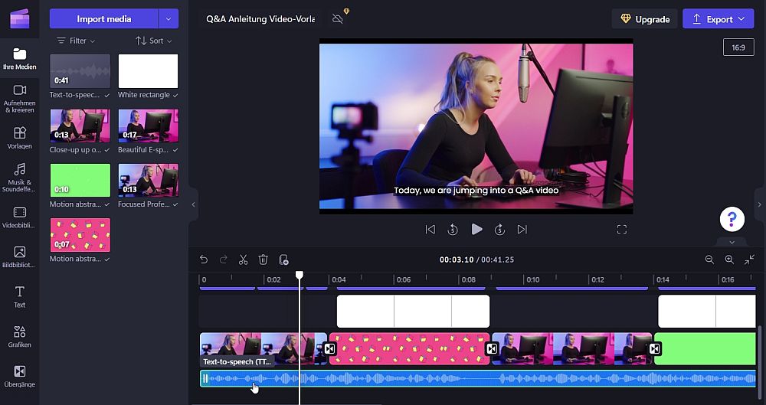The width and height of the screenshot is (766, 405).
Task: Select the third video clip at 0:10
Action: click(571, 349)
